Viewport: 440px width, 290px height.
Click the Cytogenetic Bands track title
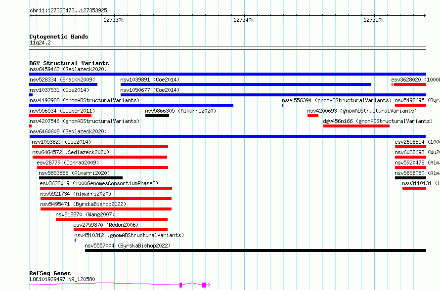[x=59, y=37]
